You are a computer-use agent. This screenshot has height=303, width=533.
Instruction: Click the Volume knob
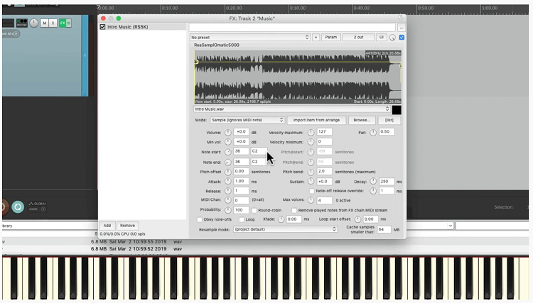(227, 132)
